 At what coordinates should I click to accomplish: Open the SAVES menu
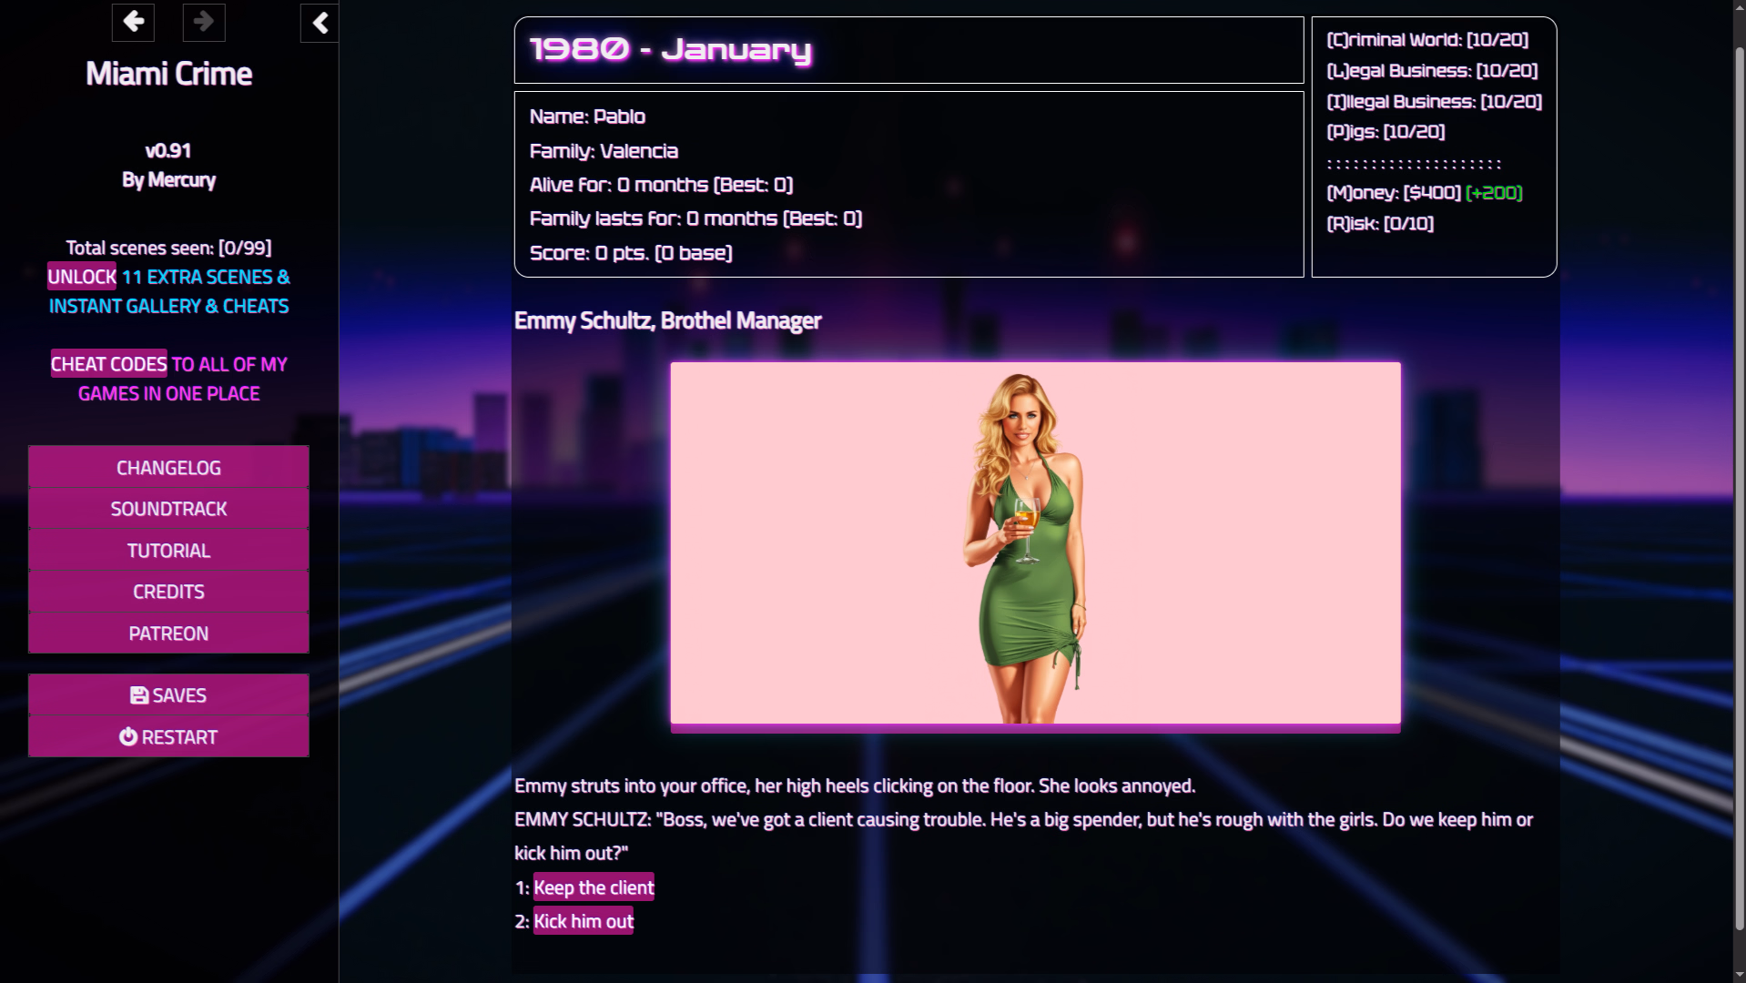[x=168, y=695]
